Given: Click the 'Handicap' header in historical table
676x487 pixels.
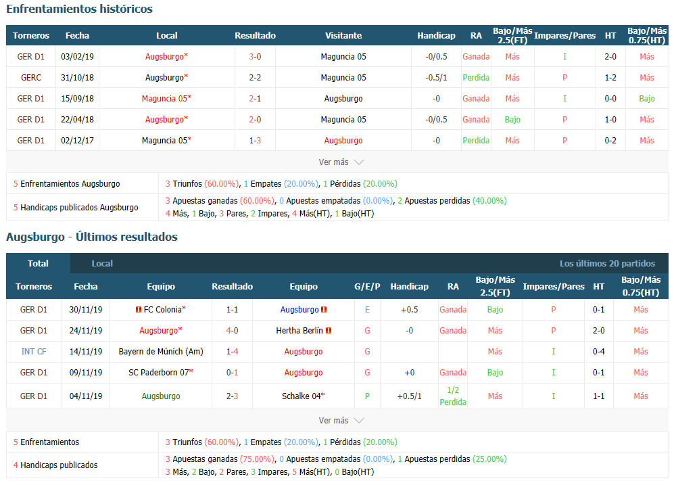Looking at the screenshot, I should [x=436, y=36].
